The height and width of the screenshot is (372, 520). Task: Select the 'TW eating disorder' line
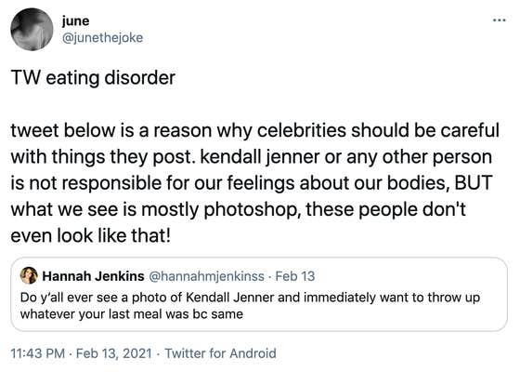93,78
